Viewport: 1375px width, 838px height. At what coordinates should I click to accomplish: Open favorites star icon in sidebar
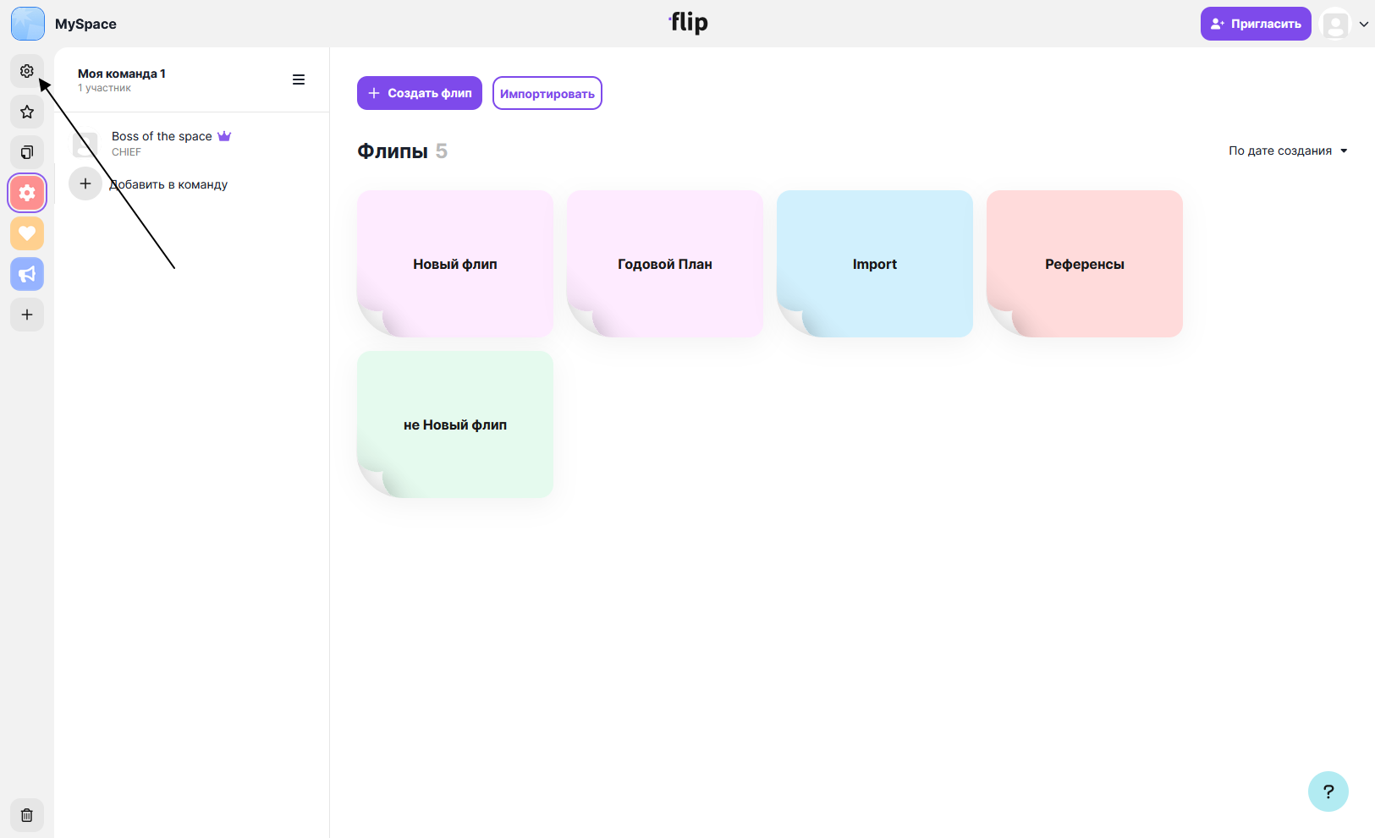pyautogui.click(x=27, y=112)
